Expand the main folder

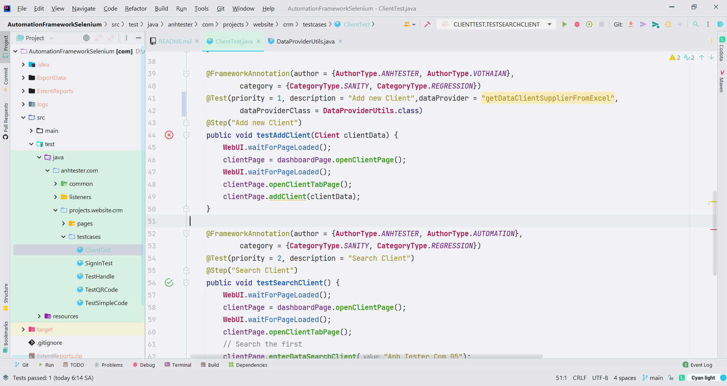(x=31, y=131)
